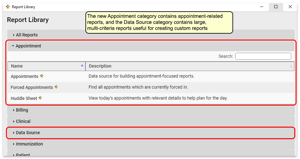The width and height of the screenshot is (300, 159).
Task: Expand the All Reports category
Action: tap(151, 35)
